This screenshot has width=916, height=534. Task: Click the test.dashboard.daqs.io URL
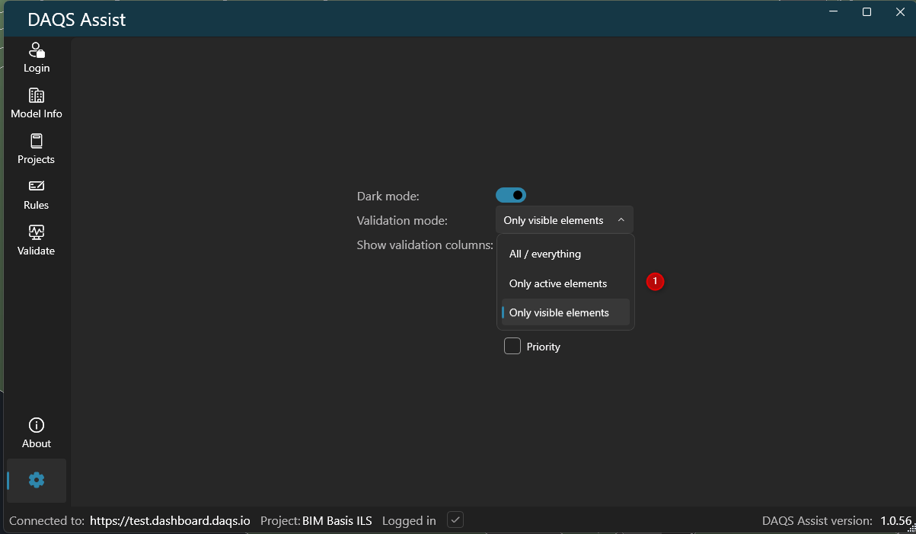[x=170, y=521]
